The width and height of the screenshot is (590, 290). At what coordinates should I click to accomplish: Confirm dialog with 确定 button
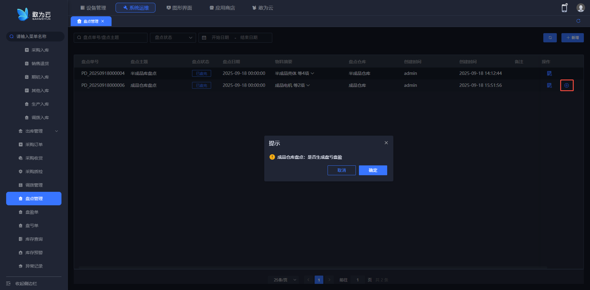click(x=373, y=170)
